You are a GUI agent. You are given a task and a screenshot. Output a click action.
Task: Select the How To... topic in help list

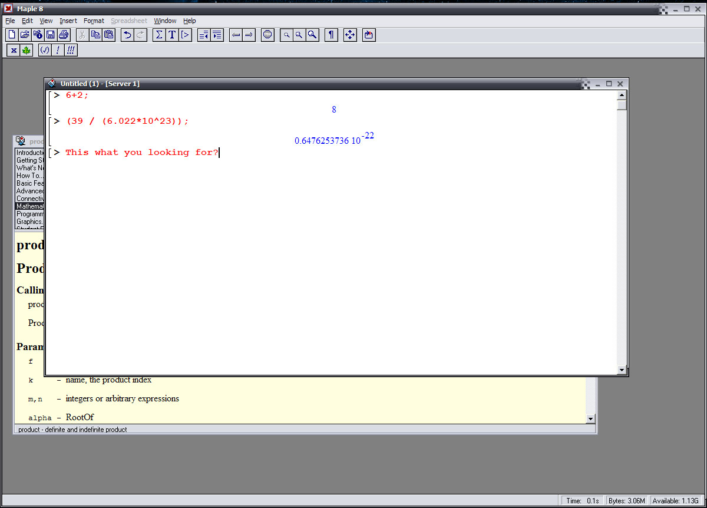(29, 176)
